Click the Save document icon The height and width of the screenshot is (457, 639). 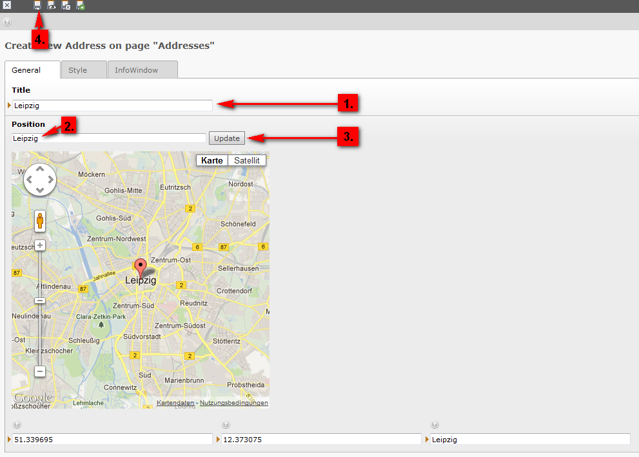click(x=37, y=6)
